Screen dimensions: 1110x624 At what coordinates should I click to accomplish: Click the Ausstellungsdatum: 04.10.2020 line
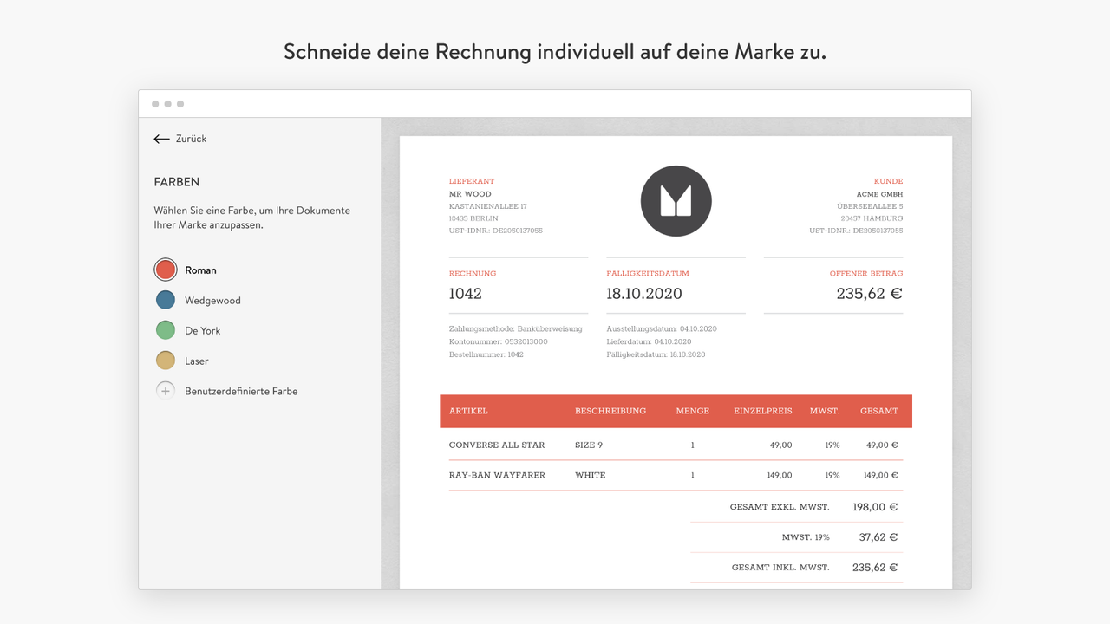[x=662, y=329]
